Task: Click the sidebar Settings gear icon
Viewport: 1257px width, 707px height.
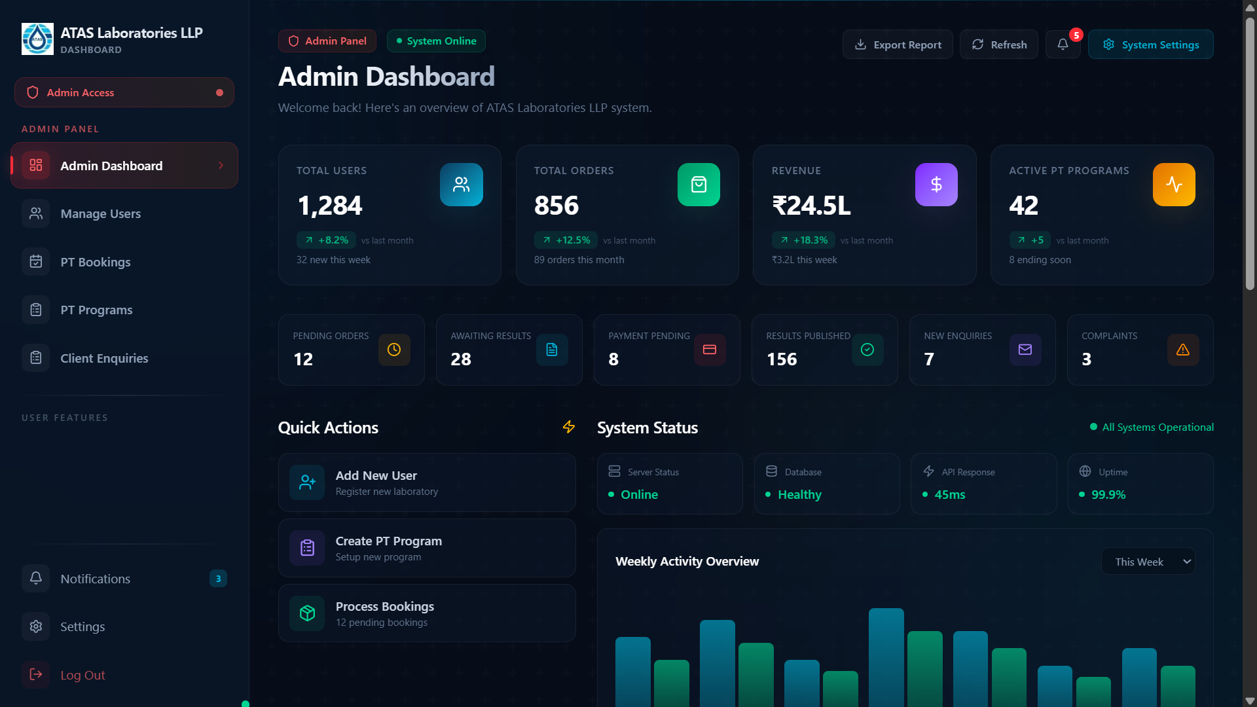Action: [36, 626]
